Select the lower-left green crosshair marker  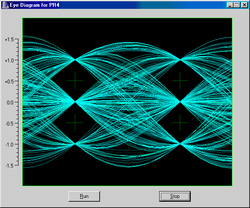(x=75, y=123)
